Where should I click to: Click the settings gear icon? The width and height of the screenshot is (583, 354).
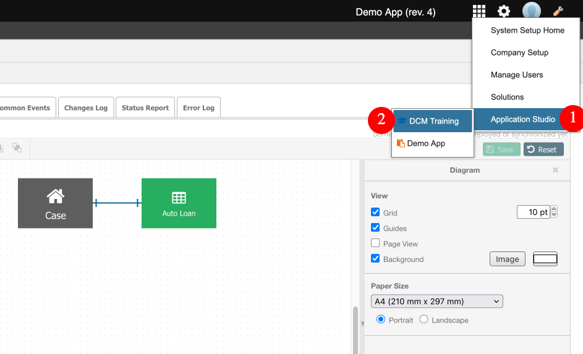click(504, 11)
